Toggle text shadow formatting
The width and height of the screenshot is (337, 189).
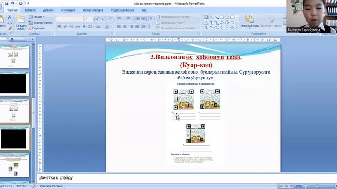pos(84,27)
